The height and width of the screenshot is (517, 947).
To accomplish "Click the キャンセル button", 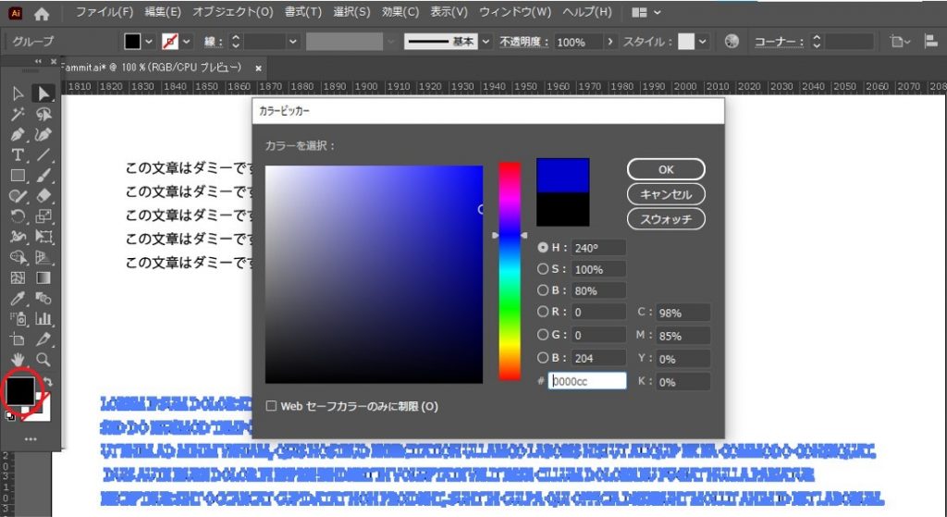I will pos(666,194).
